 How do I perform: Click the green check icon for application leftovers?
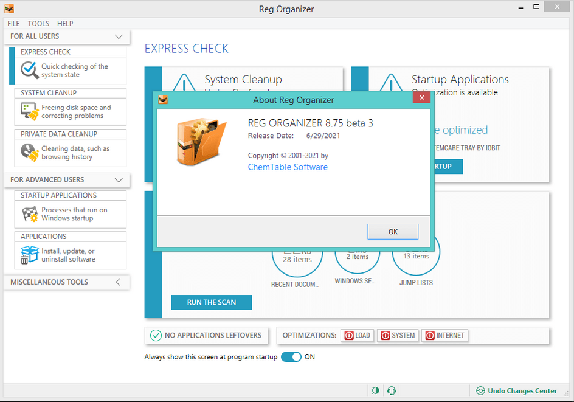click(x=156, y=335)
